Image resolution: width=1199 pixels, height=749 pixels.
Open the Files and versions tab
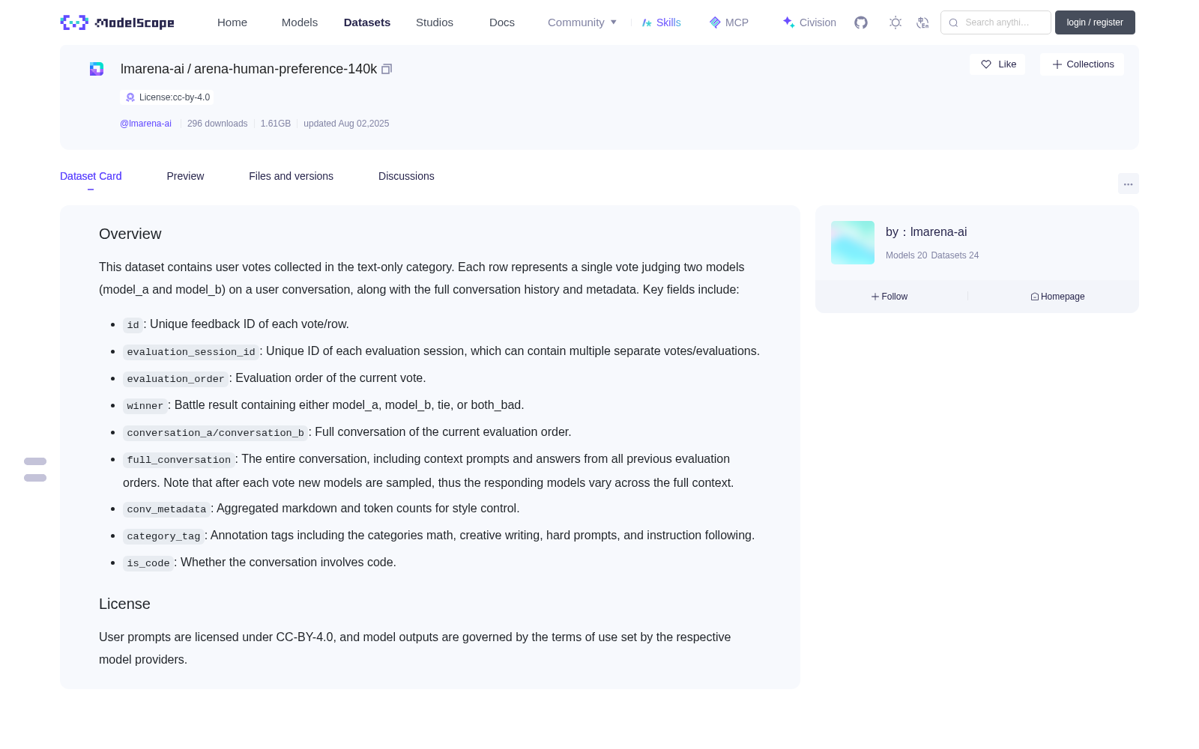291,176
